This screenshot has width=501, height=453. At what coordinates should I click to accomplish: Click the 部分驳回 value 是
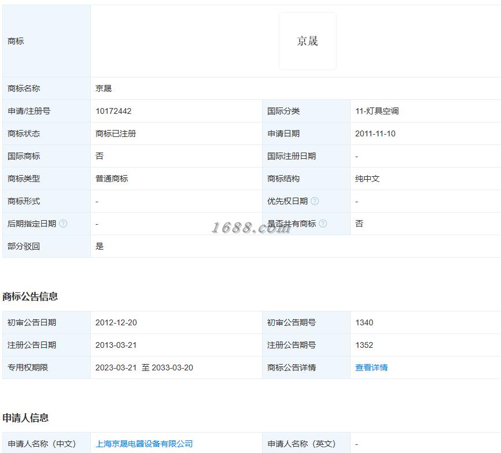point(100,246)
